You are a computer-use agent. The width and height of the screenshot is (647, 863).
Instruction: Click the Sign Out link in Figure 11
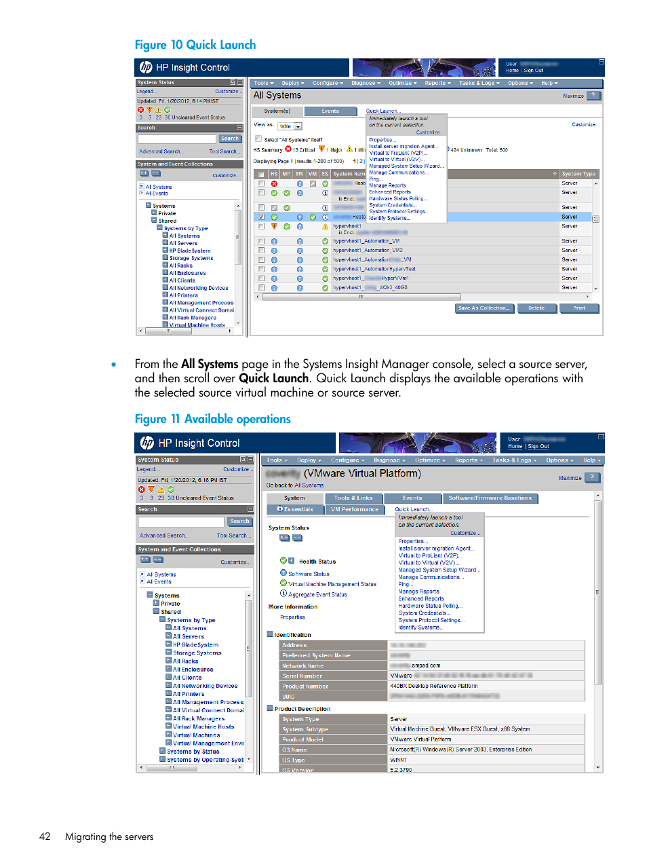pos(538,446)
